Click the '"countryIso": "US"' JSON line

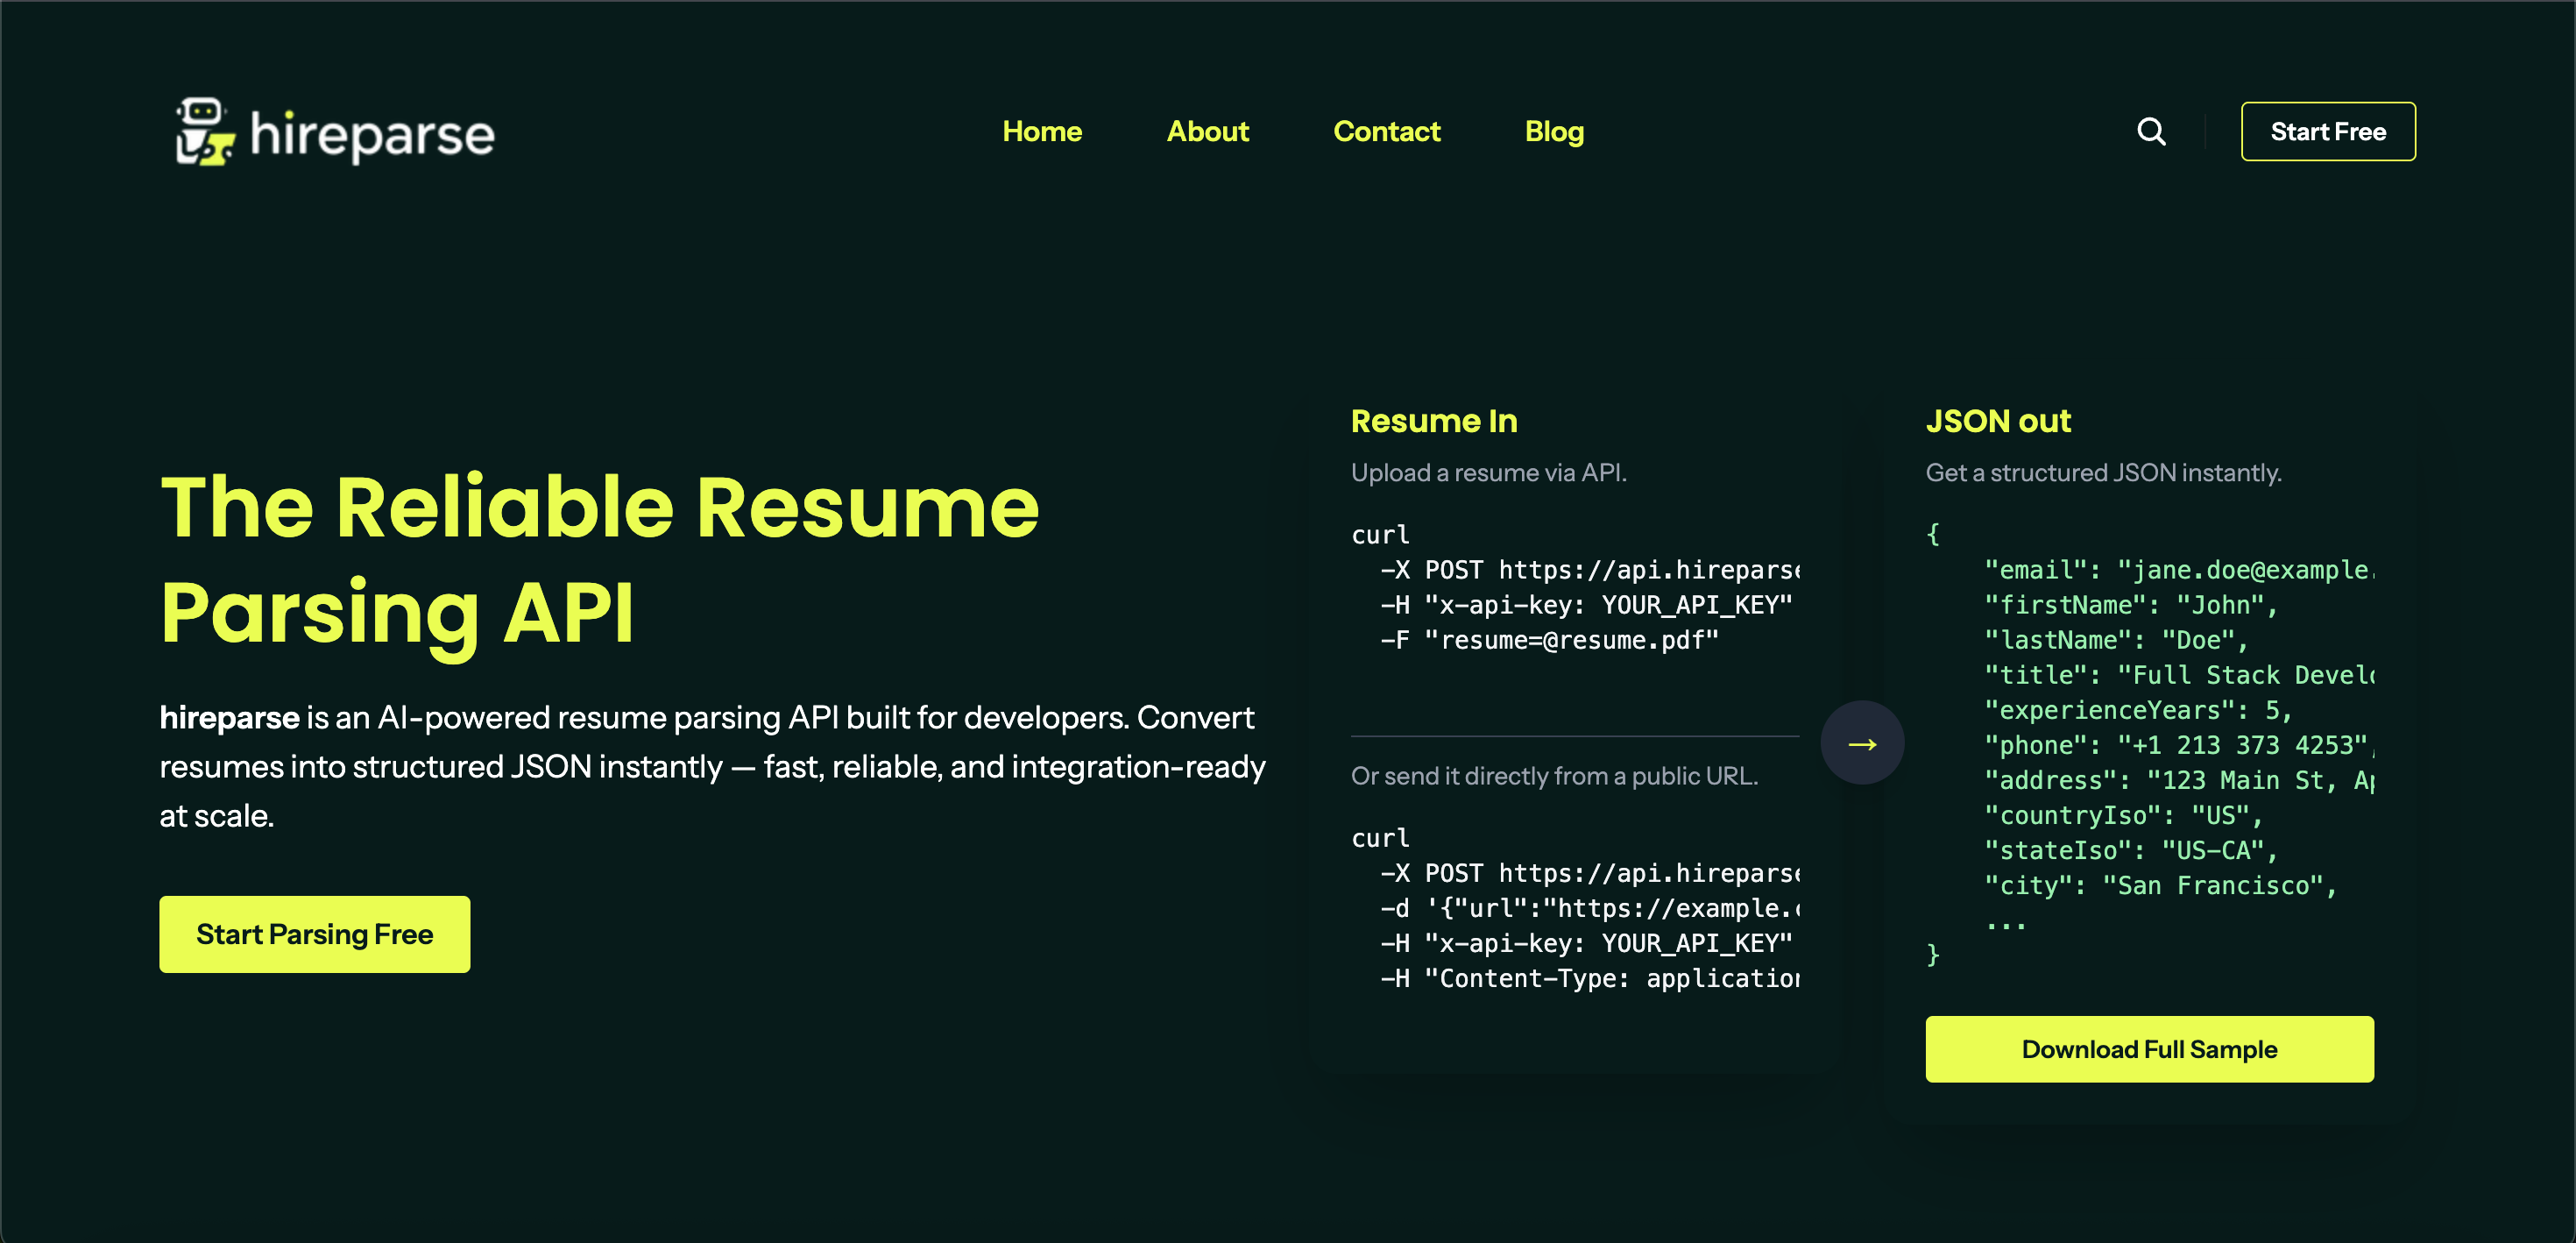coord(2123,815)
